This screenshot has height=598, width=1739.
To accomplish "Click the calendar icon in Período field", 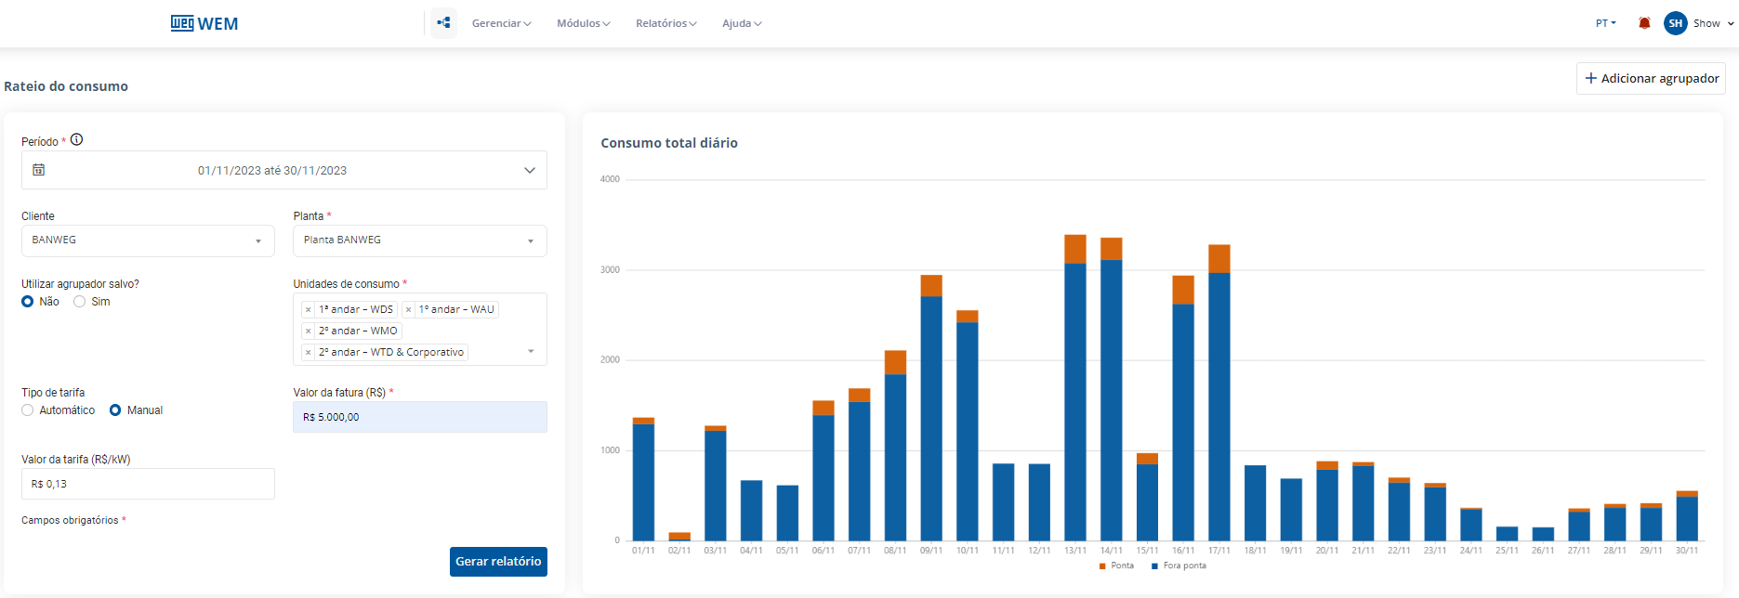I will pyautogui.click(x=39, y=170).
